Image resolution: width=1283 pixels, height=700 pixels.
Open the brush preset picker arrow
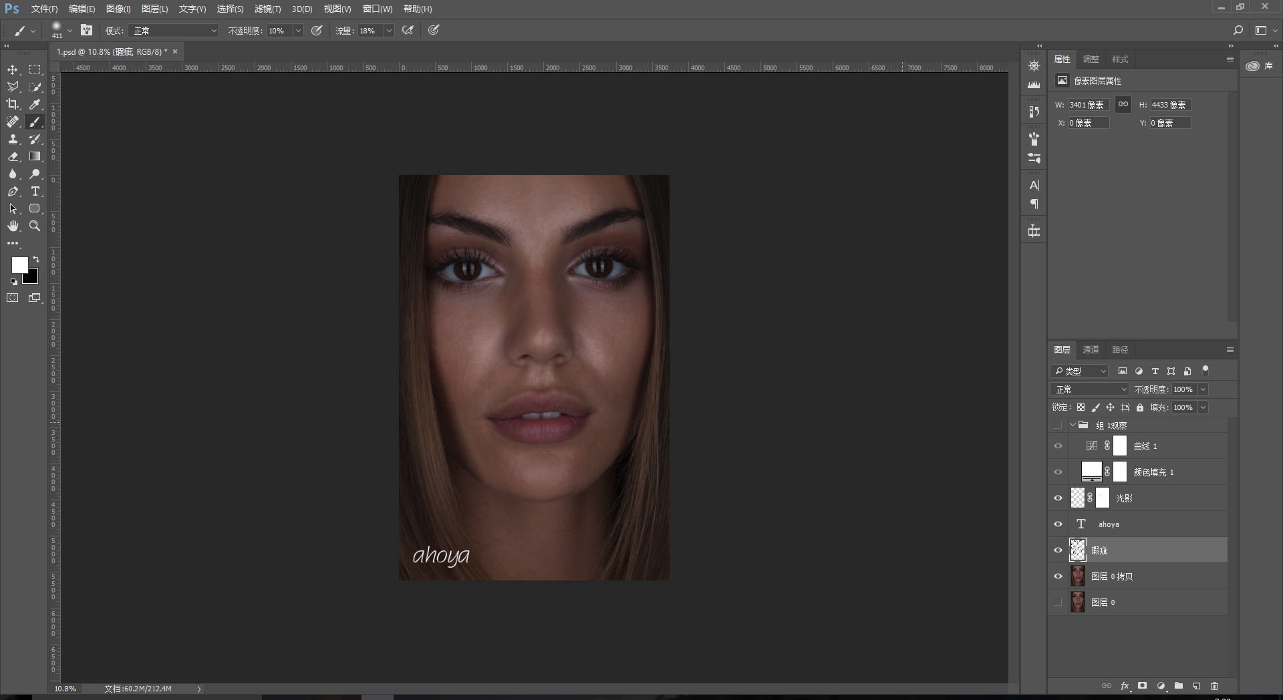coord(69,31)
